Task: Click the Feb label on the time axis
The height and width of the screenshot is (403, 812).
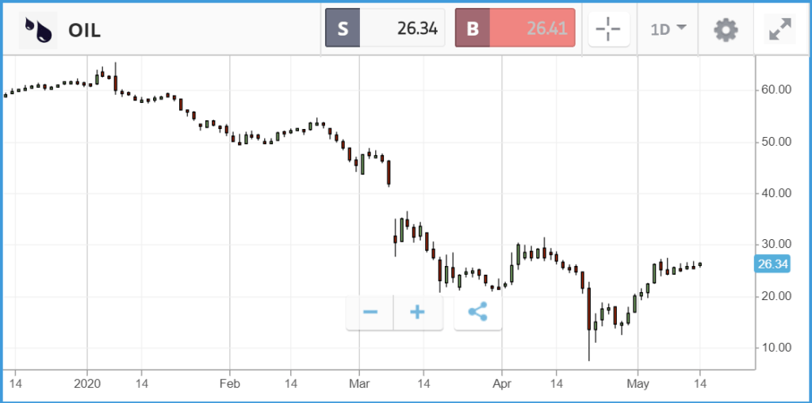Action: [x=229, y=386]
